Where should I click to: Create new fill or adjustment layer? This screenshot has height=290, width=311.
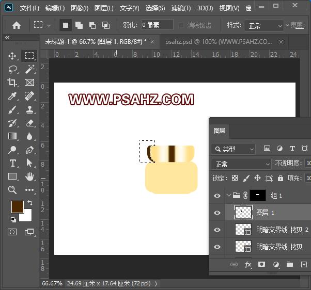pos(276,264)
